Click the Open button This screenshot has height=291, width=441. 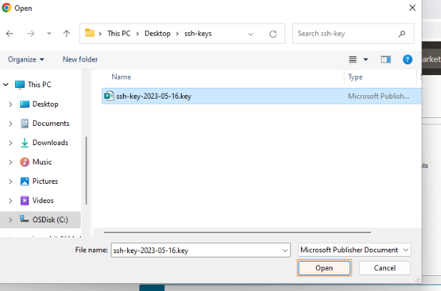(324, 268)
